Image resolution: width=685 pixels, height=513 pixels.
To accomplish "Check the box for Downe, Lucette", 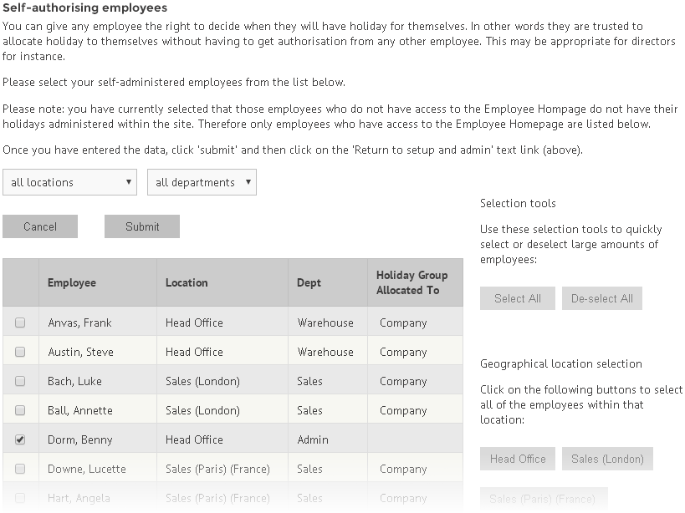I will (20, 469).
